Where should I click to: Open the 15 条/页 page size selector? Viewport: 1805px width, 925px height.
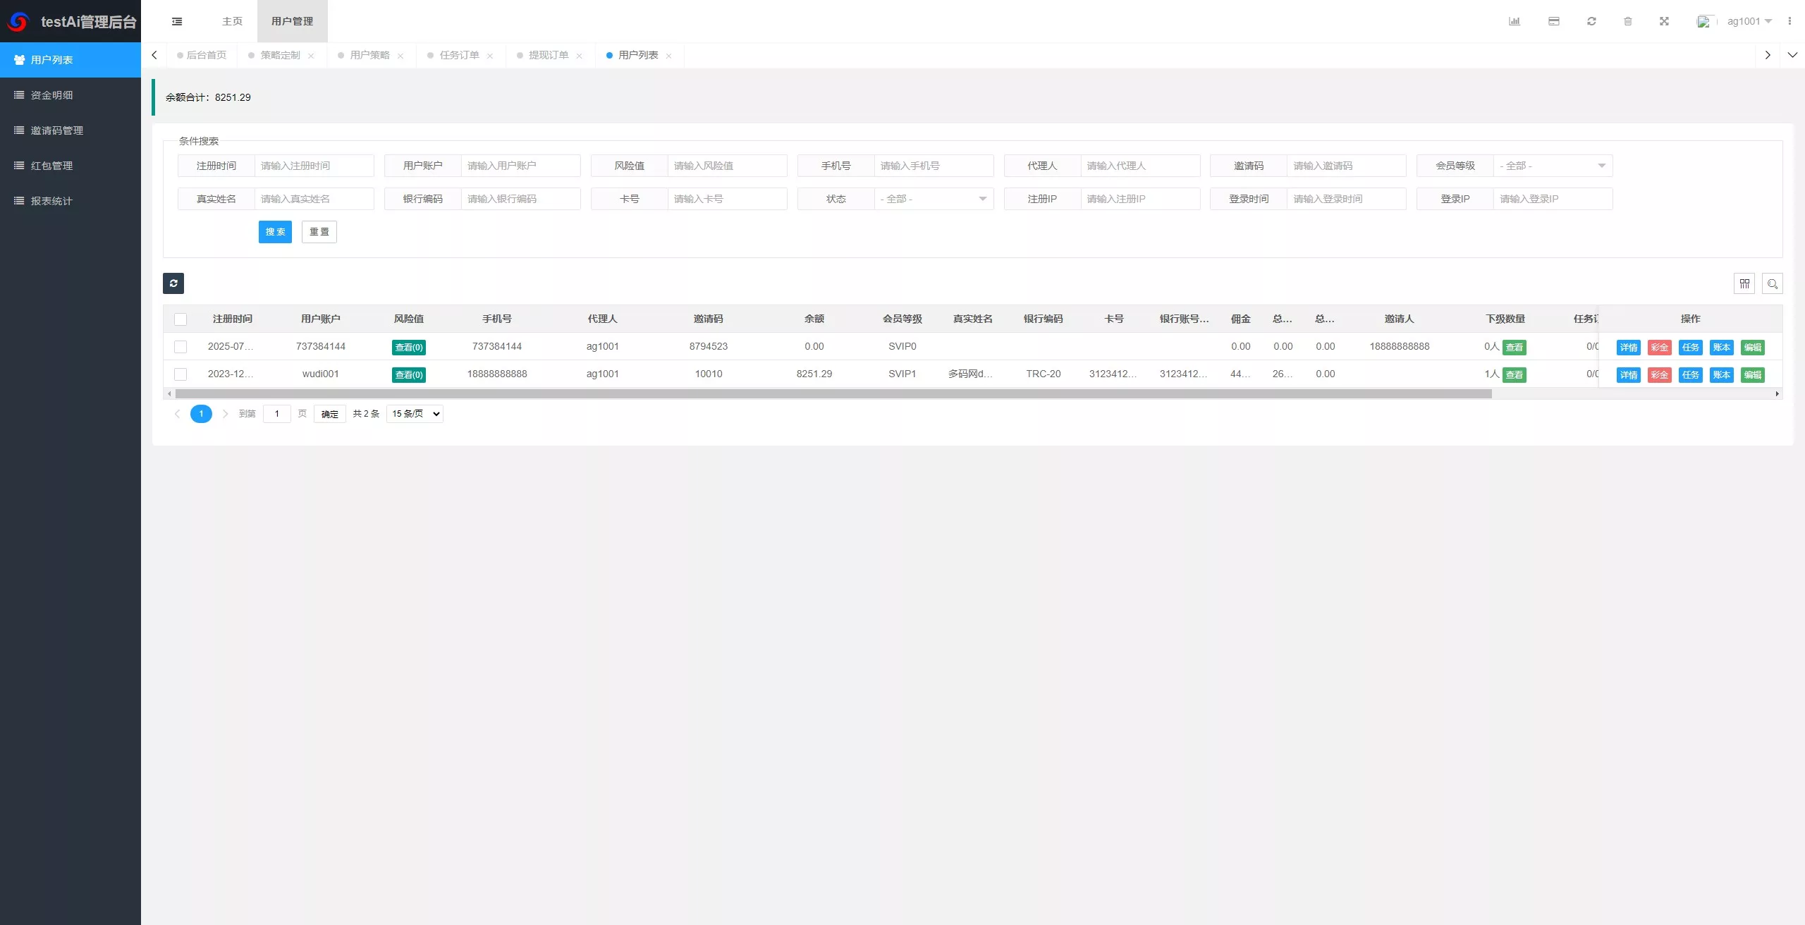click(415, 414)
